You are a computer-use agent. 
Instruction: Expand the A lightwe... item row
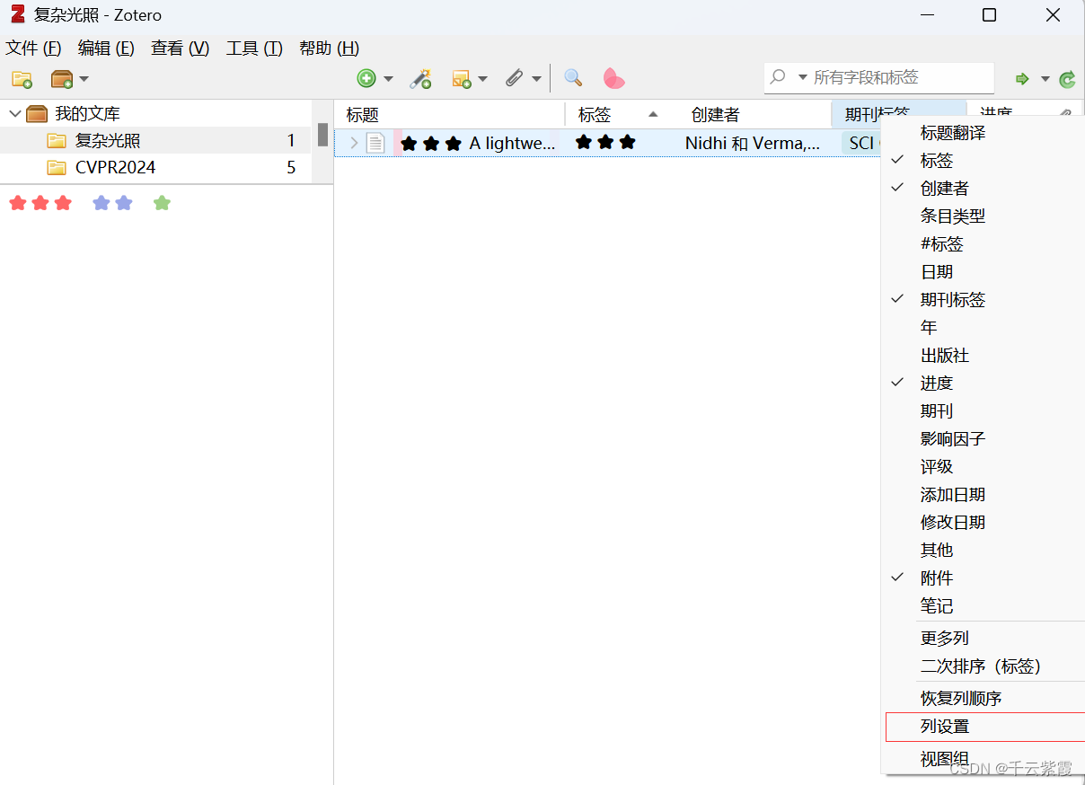click(353, 143)
